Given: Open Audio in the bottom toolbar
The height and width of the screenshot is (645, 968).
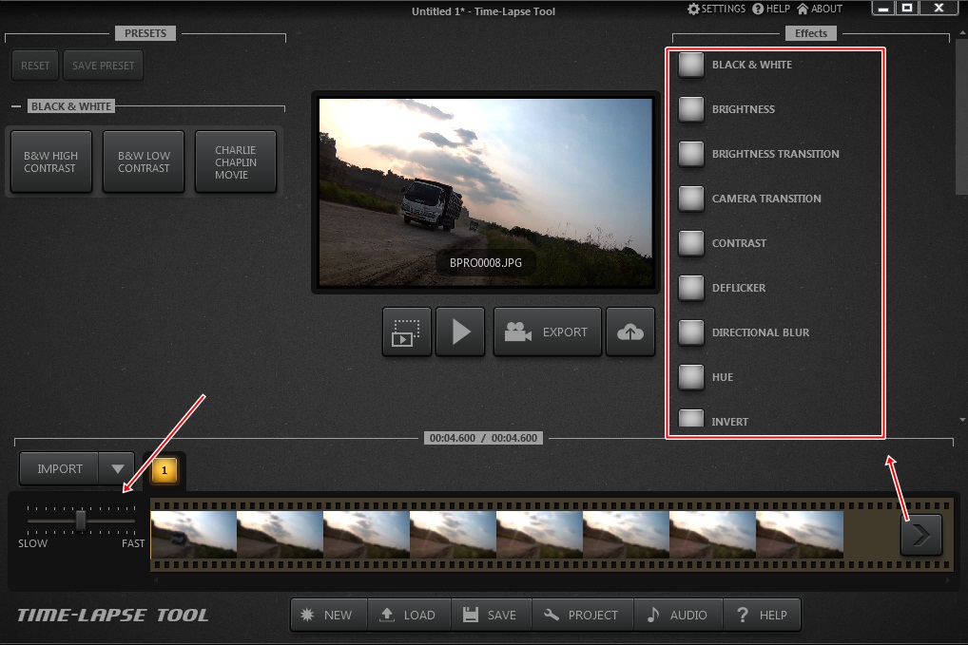Looking at the screenshot, I should [679, 615].
